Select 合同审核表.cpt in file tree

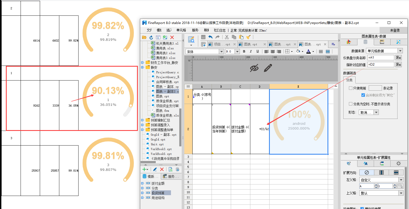pos(167,82)
